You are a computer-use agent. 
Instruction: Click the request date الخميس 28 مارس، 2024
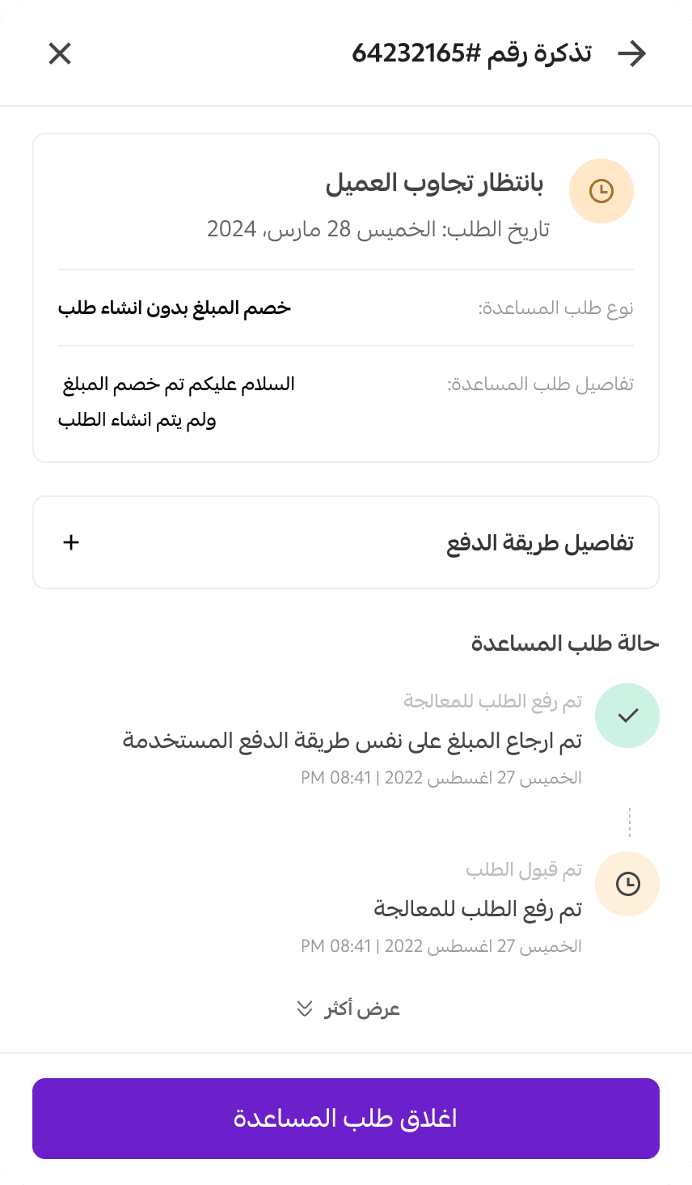378,229
